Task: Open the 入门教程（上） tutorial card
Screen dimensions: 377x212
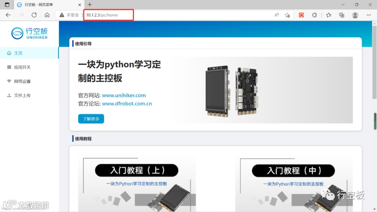Action: 137,183
